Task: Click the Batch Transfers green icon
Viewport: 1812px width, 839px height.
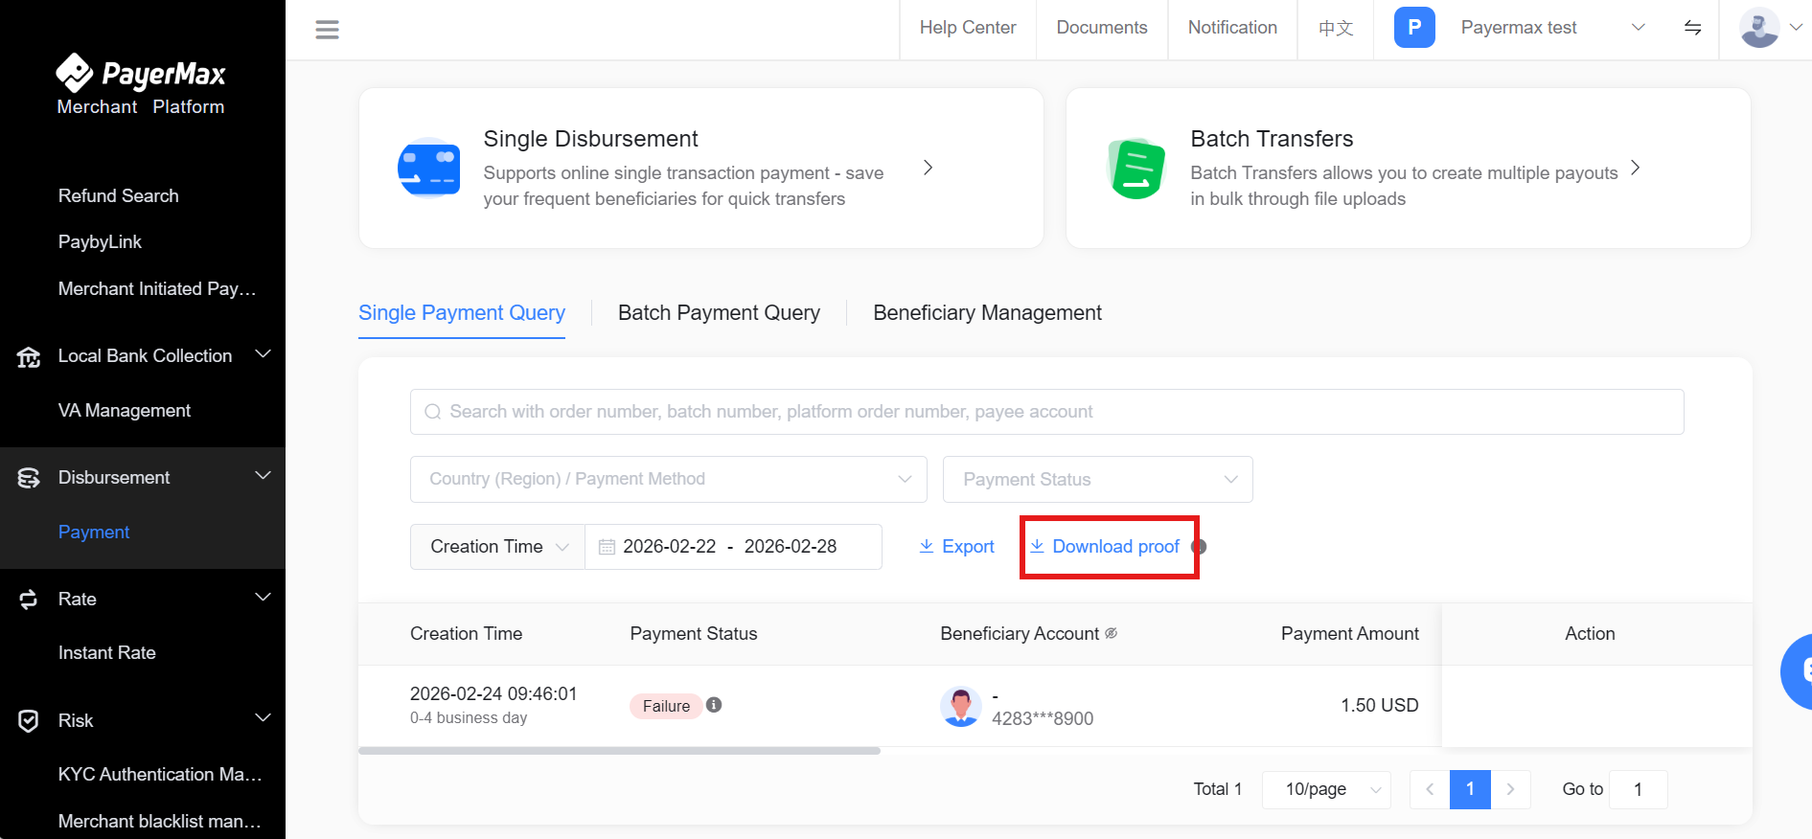Action: click(x=1136, y=169)
